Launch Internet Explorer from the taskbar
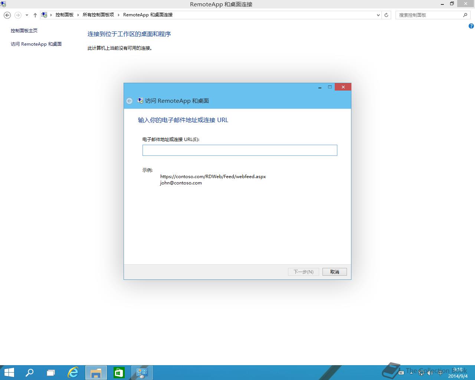 coord(73,373)
